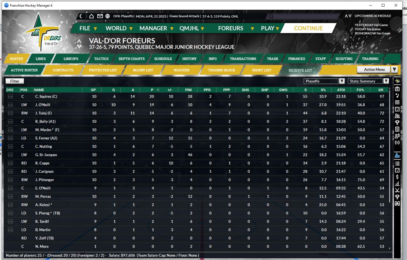The height and width of the screenshot is (260, 407).
Task: Open the crossed hockey sticks sidebar icon
Action: (397, 190)
